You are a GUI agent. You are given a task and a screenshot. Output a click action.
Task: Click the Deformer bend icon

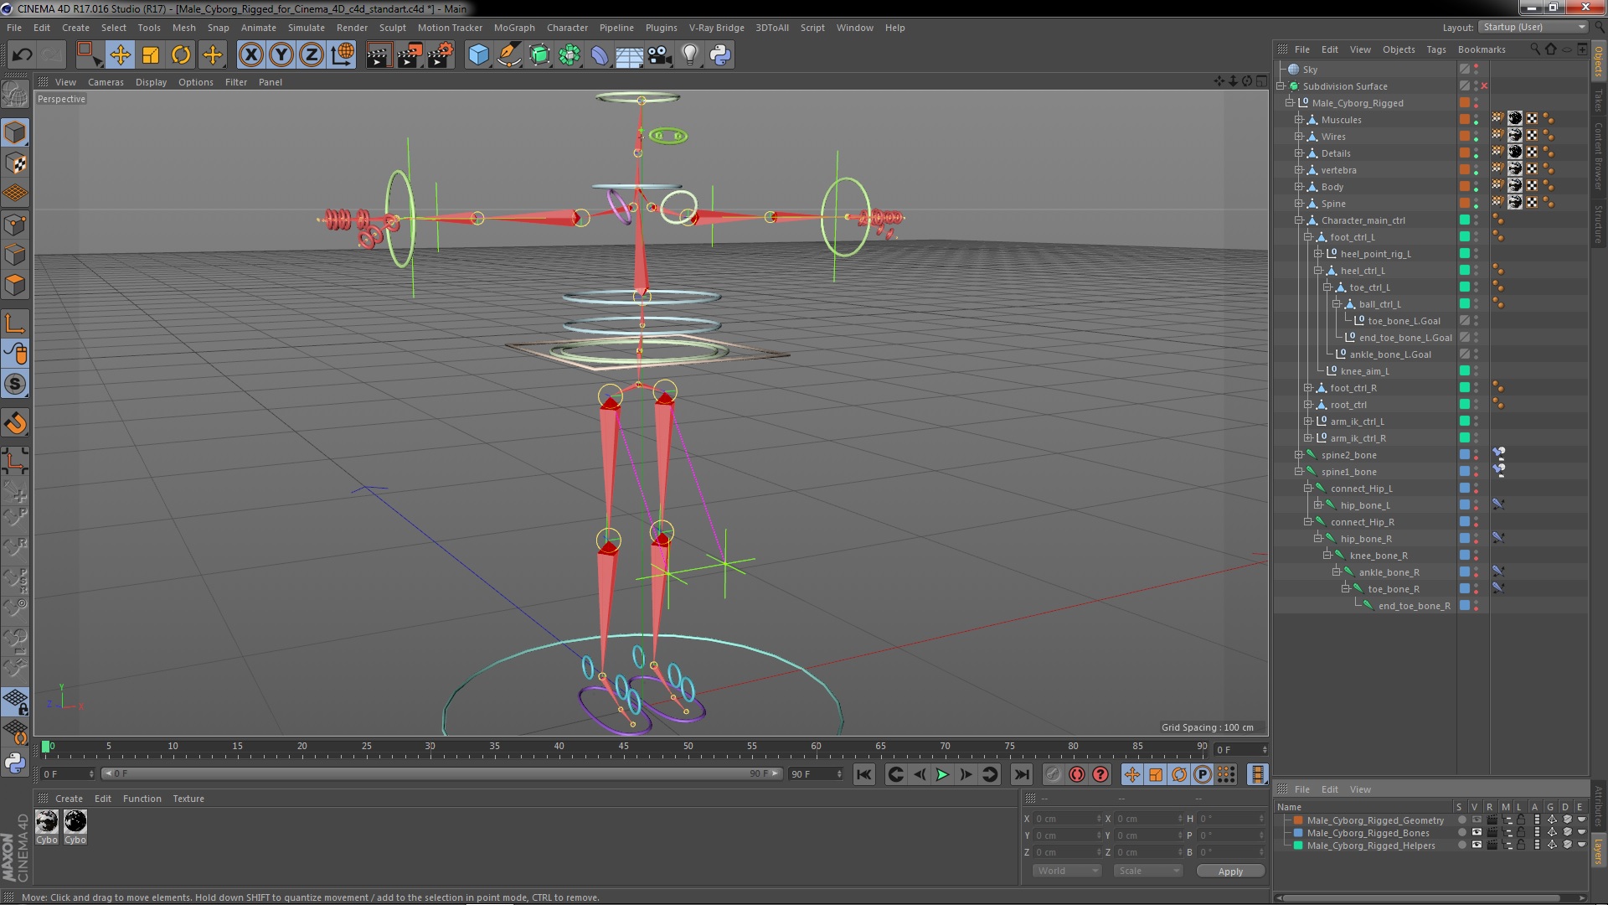point(600,55)
